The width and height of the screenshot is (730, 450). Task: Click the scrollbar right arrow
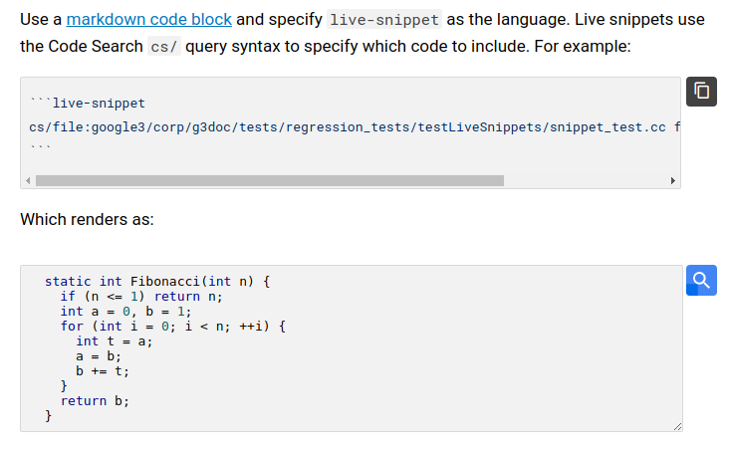(x=673, y=180)
